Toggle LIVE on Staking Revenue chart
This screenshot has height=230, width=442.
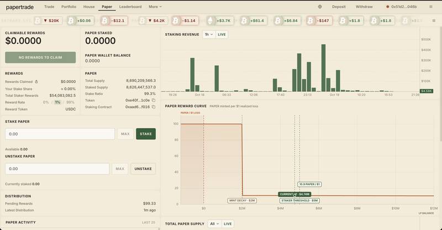coord(222,34)
